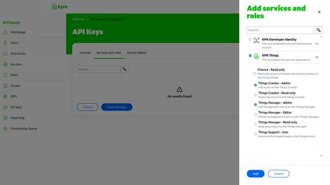Open Users in sidebar
Viewport: 330px width, 185px height.
point(14,43)
